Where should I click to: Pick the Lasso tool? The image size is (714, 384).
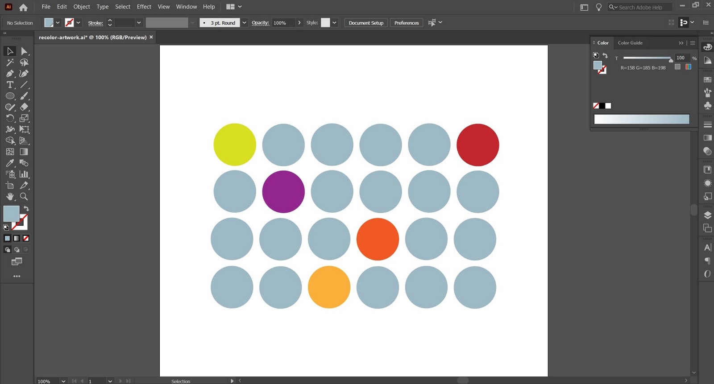pyautogui.click(x=24, y=62)
